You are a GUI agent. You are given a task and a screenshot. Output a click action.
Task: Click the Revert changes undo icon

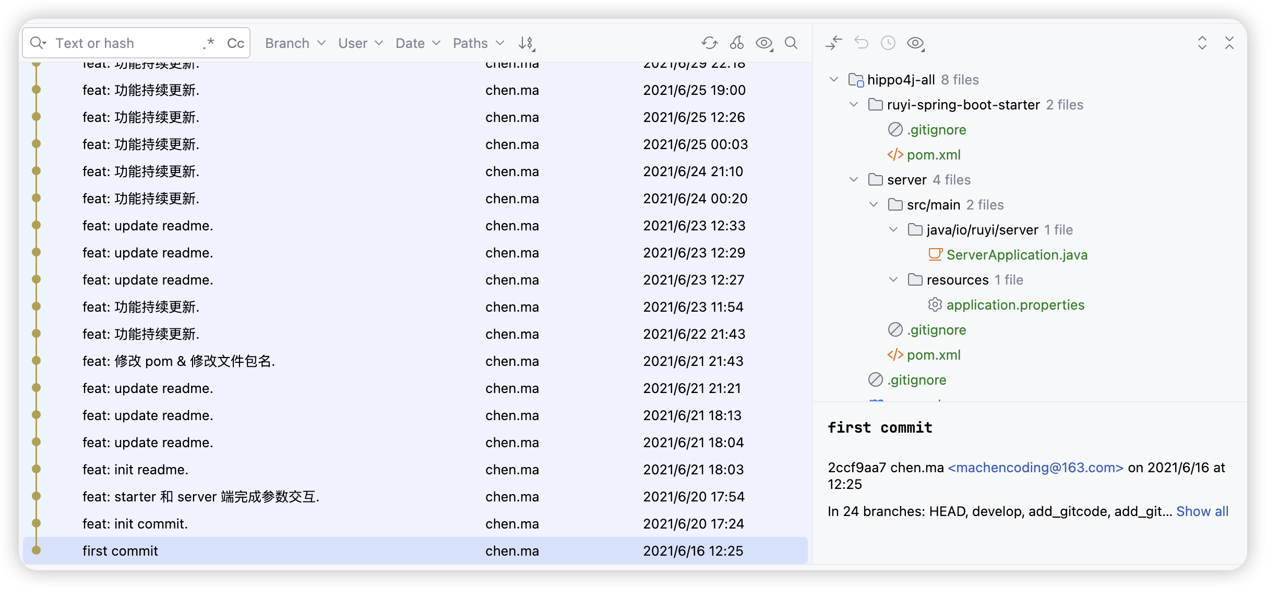click(x=861, y=43)
